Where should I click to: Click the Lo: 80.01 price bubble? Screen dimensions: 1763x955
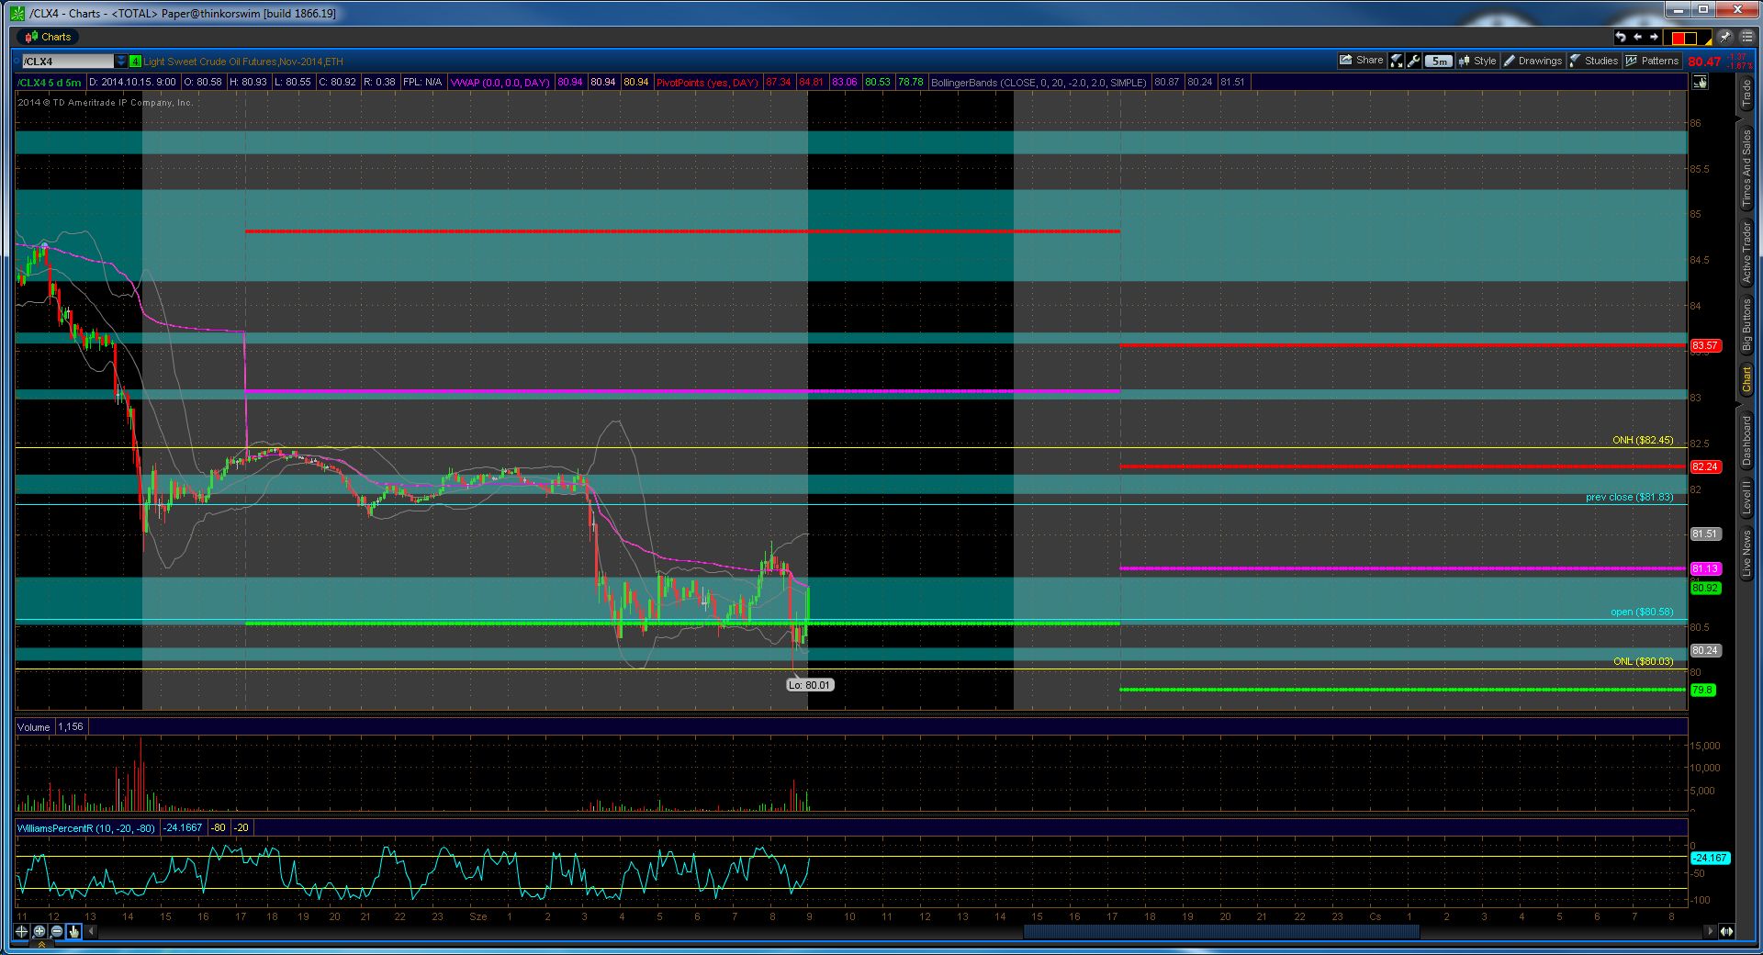click(810, 685)
